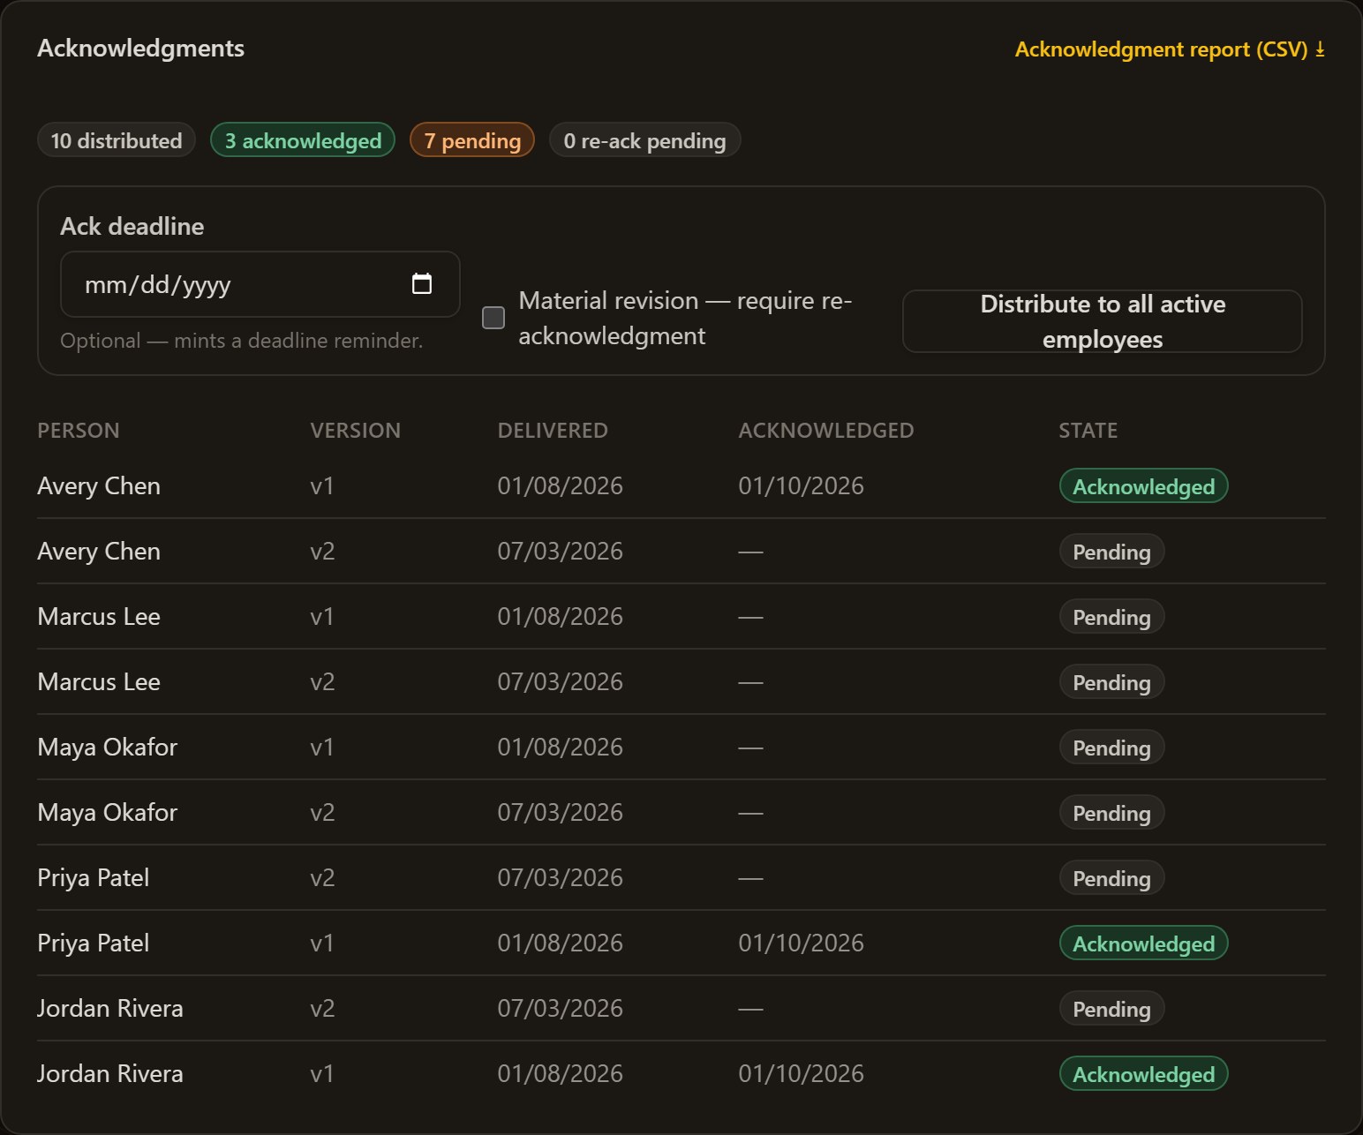Click the ACKNOWLEDGED column header

(826, 431)
